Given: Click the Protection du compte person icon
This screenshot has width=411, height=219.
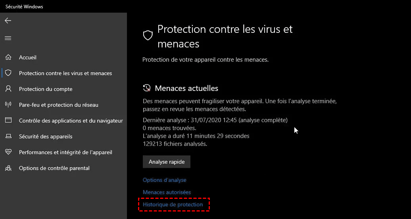Looking at the screenshot, I should pos(8,89).
